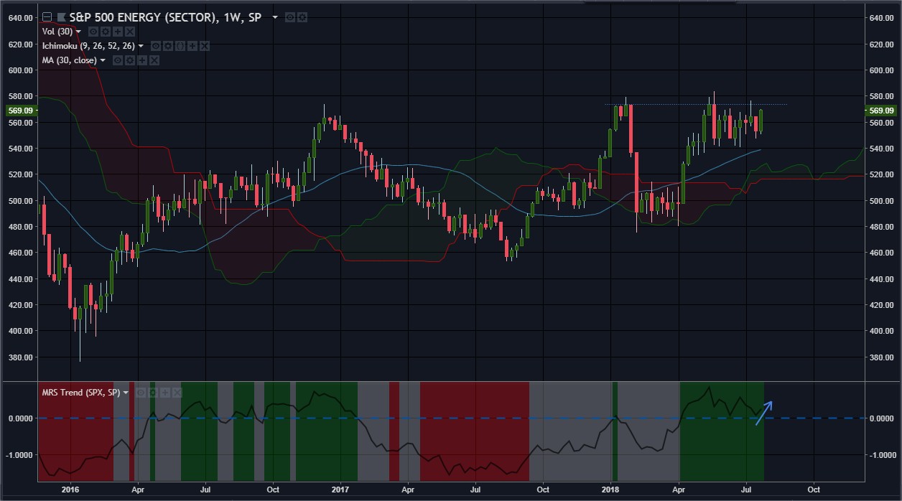This screenshot has height=501, width=902.
Task: Click the Ichimoku (9, 26, 52, 26) legend label
Action: point(88,46)
